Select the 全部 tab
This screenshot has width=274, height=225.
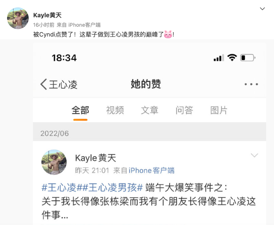80,110
